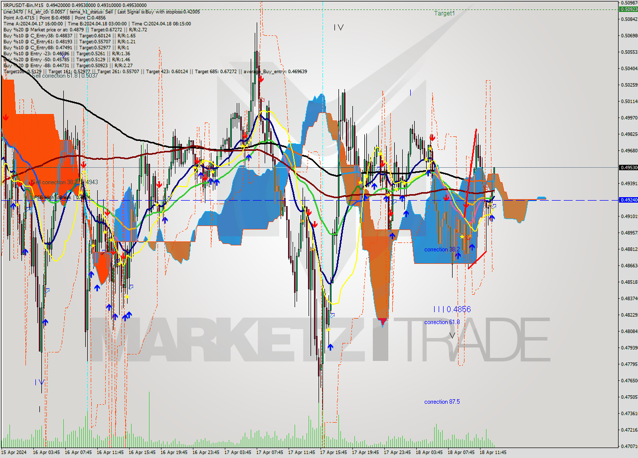Click the 'Sell correction 38.2 | 0.4943' label
Viewport: 638px width, 458px height.
click(x=64, y=182)
